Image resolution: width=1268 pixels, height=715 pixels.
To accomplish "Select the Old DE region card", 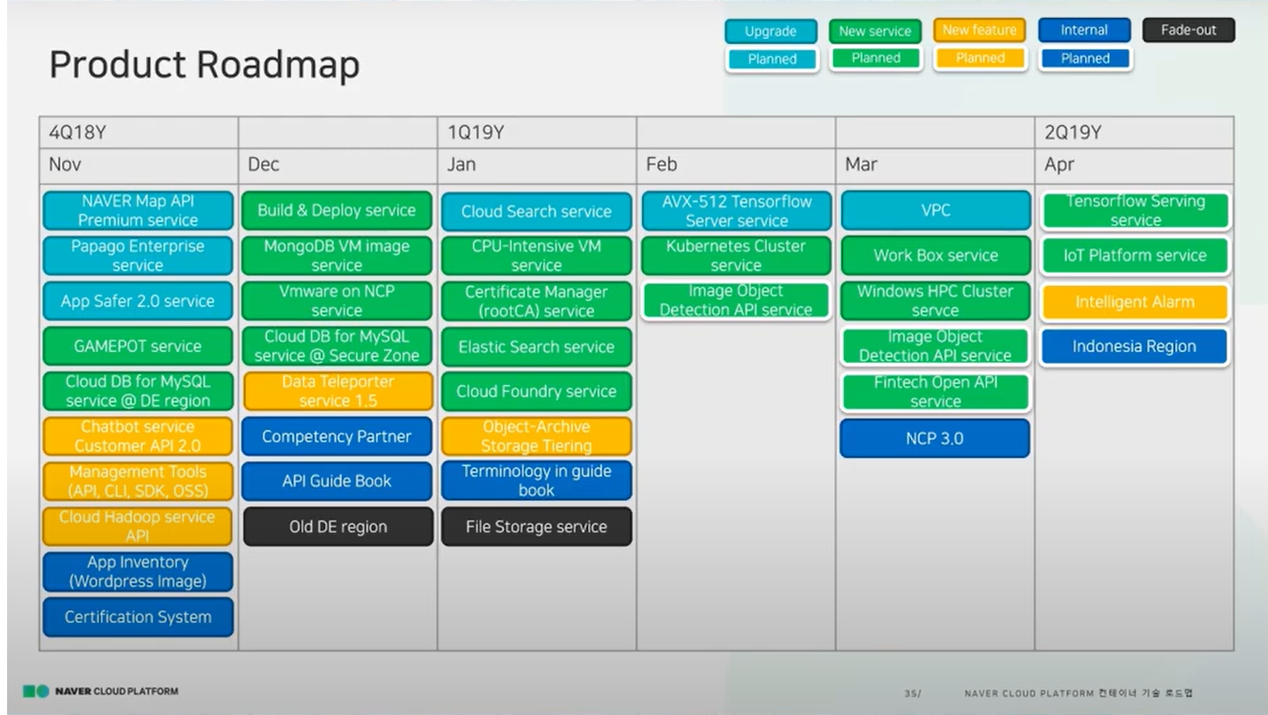I will point(337,527).
